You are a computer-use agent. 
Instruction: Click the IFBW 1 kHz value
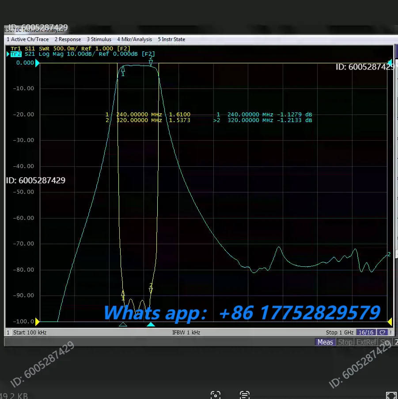click(186, 332)
